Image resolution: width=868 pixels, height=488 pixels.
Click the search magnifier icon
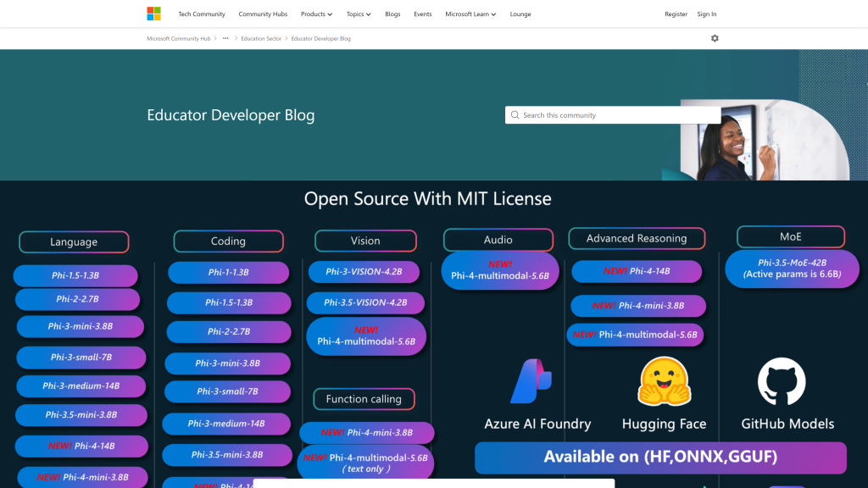tap(515, 115)
